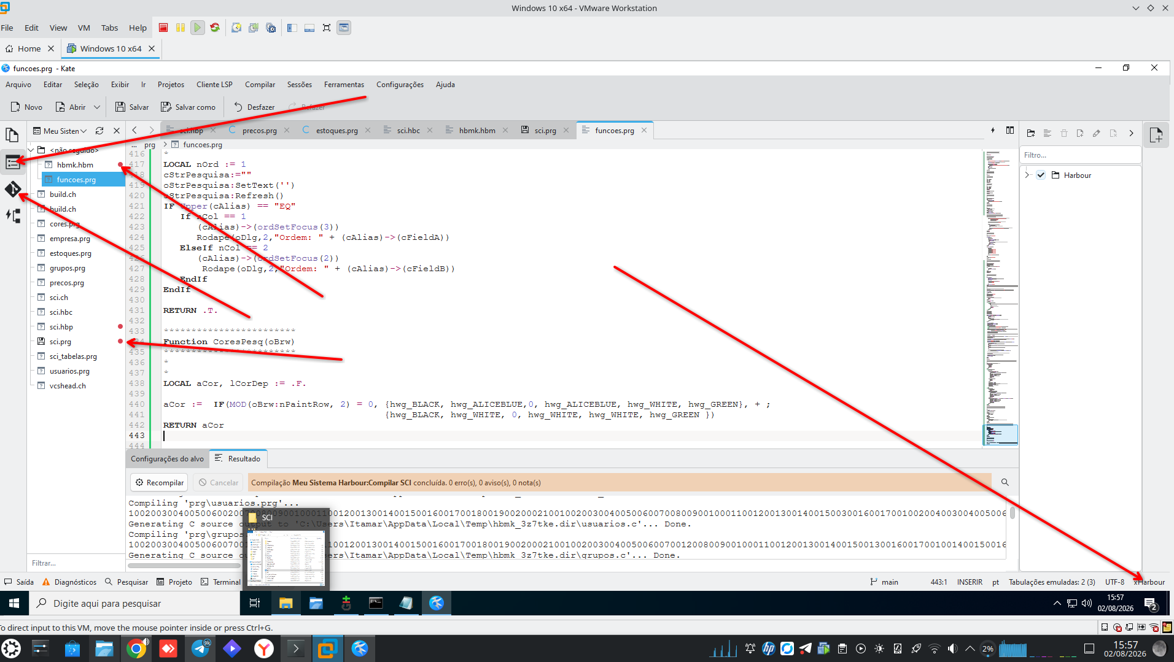Click the Abrir file button

point(71,107)
